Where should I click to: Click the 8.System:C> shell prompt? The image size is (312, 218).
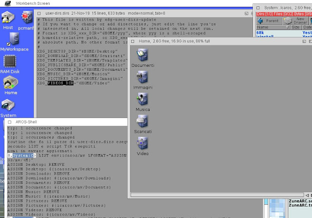tap(21, 155)
